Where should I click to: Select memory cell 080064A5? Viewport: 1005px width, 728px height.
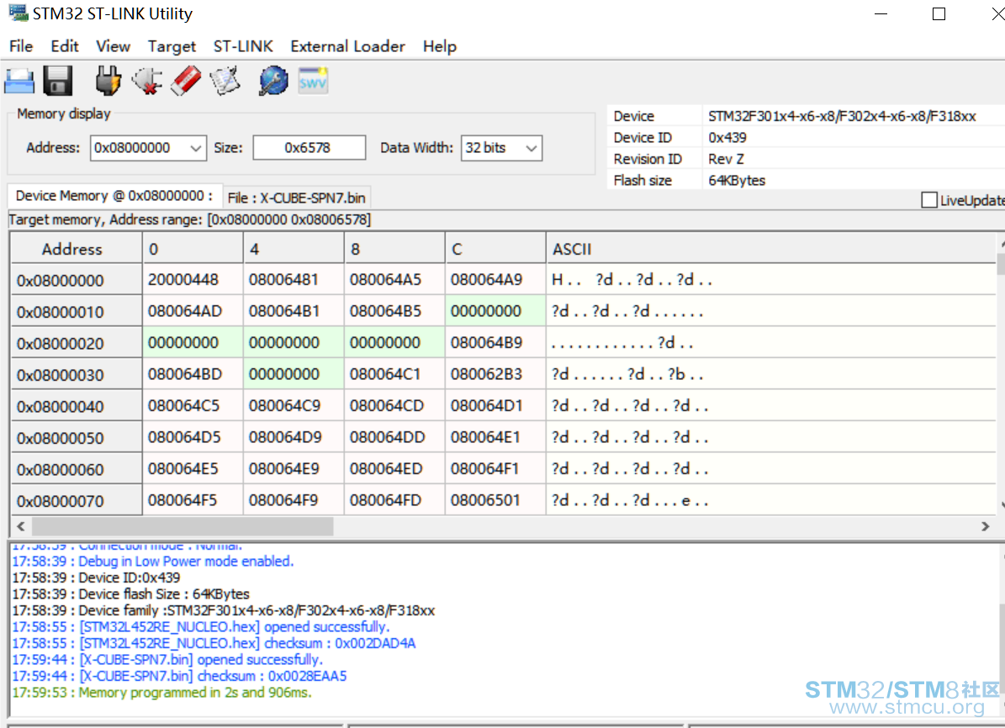pyautogui.click(x=394, y=279)
